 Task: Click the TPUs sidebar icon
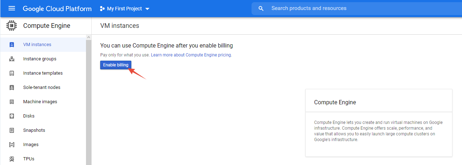[12, 159]
